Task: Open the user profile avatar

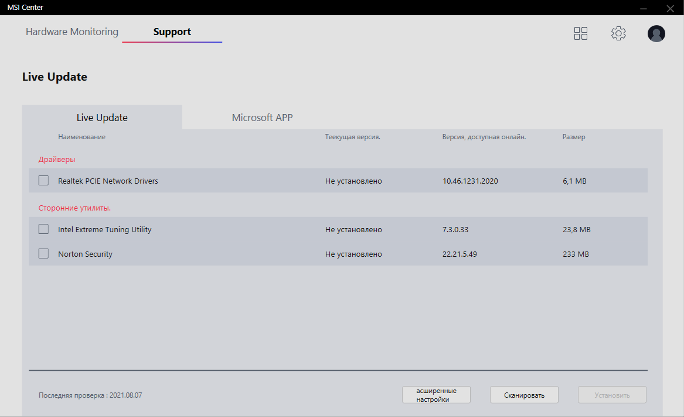Action: pos(656,33)
